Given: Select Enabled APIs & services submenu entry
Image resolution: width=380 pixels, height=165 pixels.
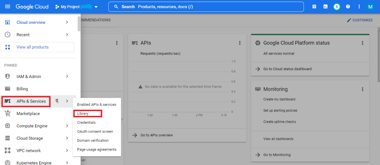Looking at the screenshot, I should coord(97,105).
